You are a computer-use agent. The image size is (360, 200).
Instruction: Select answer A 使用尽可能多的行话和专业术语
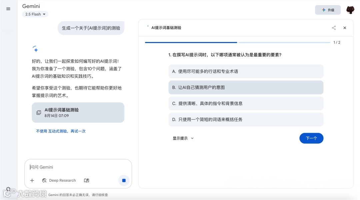pos(246,71)
